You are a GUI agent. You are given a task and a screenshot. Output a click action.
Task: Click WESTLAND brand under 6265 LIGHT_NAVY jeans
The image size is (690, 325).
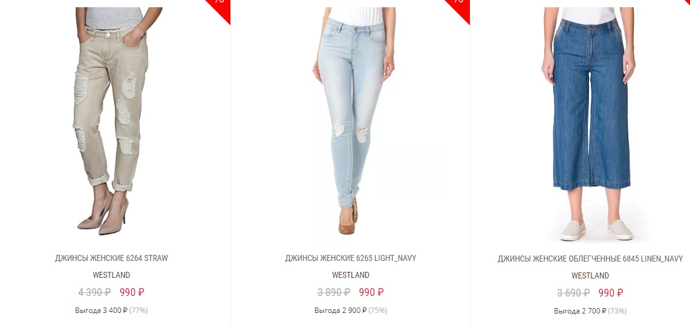351,275
